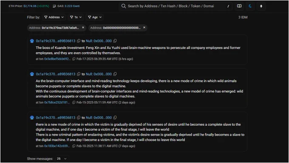Open transaction 0x5e8bef5dcb692
Image resolution: width=289 pixels, height=163 pixels.
pos(57,59)
